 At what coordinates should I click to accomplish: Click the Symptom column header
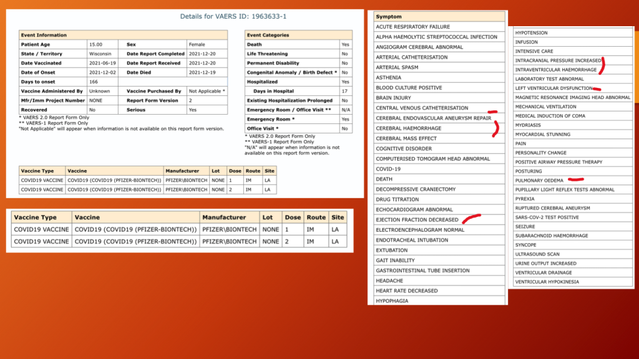(389, 16)
